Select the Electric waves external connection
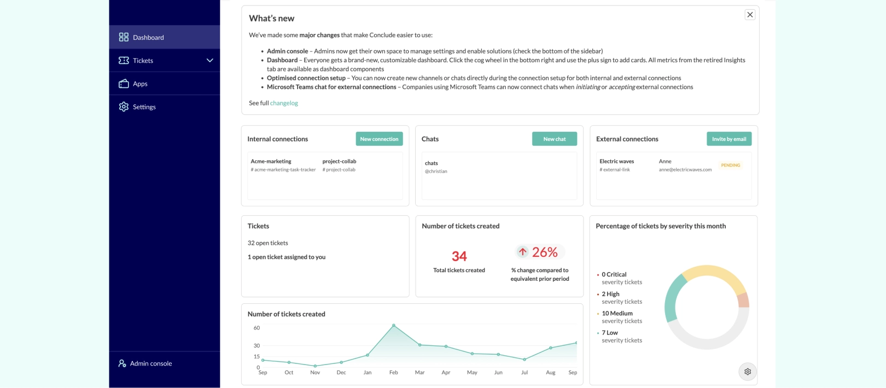Image resolution: width=886 pixels, height=388 pixels. [616, 162]
